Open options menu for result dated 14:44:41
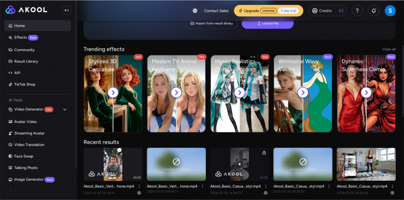Screen dimensions: 404x200 pyautogui.click(x=139, y=186)
